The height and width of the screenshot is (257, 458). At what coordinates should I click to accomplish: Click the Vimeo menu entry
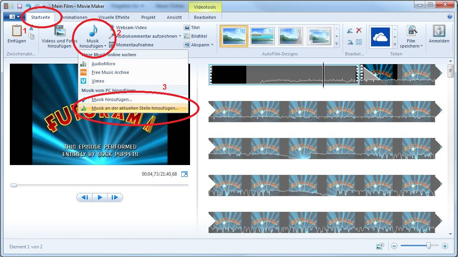pos(98,81)
